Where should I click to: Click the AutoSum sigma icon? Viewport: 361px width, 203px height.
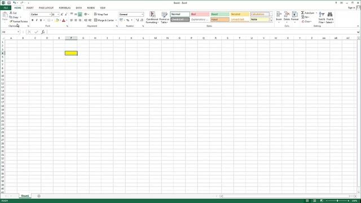(302, 13)
